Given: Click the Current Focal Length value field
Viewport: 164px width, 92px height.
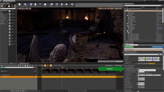Looking at the screenshot, I should [x=141, y=83].
